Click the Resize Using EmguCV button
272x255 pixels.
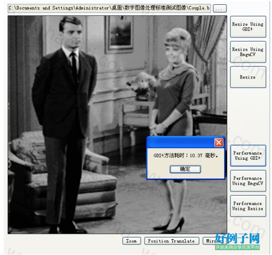click(248, 52)
